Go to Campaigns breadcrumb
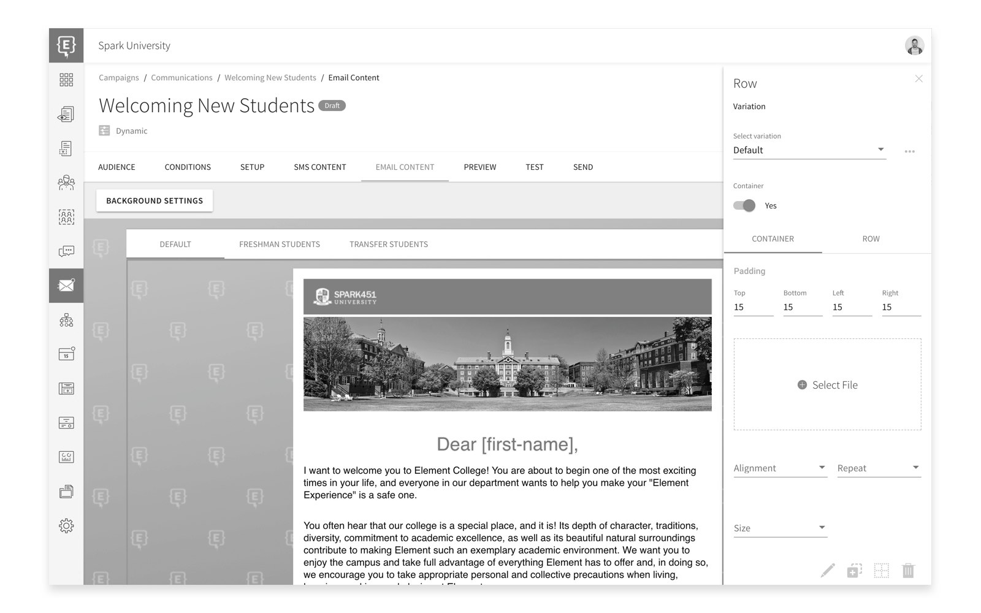Screen dimensions: 981x613 coord(119,78)
